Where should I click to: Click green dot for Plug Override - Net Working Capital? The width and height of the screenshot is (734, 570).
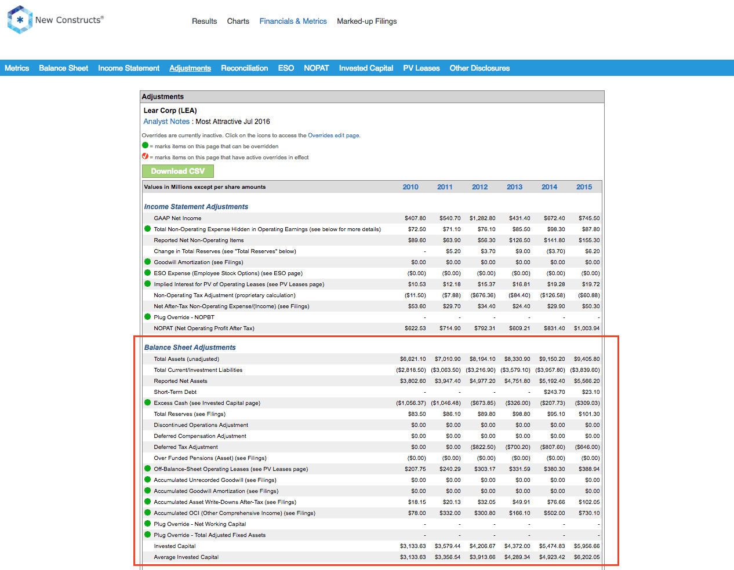point(147,524)
